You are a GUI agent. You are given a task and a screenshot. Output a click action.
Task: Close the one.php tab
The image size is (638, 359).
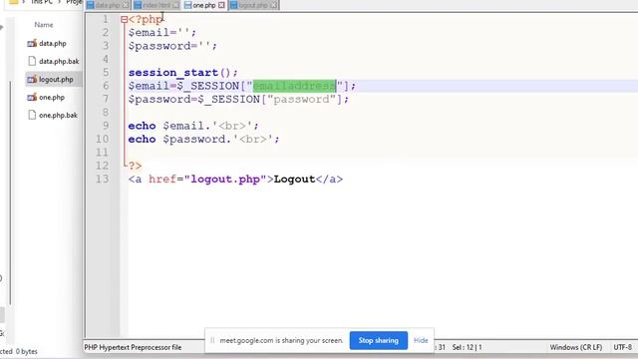[x=221, y=5]
